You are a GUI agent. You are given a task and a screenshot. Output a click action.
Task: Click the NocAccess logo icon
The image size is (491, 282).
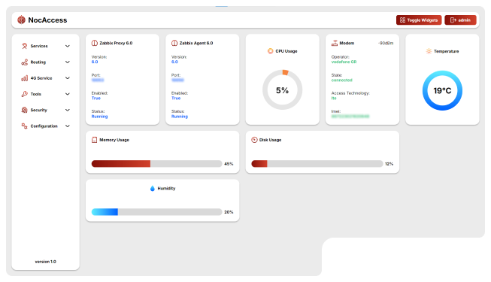pyautogui.click(x=21, y=20)
